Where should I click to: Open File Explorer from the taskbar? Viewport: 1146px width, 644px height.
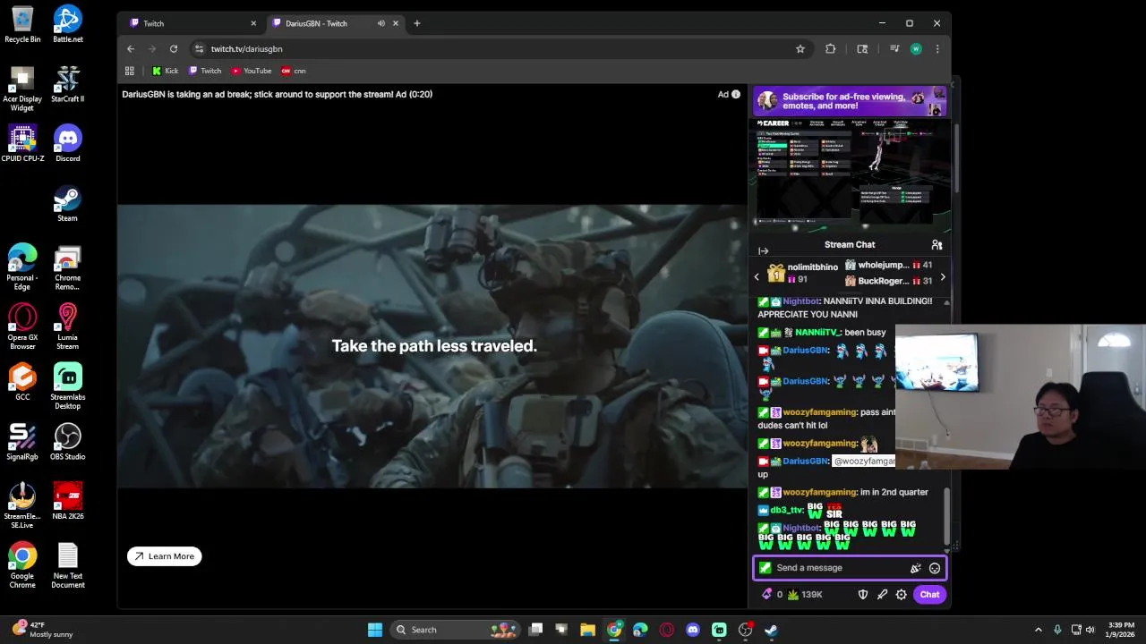[x=588, y=630]
